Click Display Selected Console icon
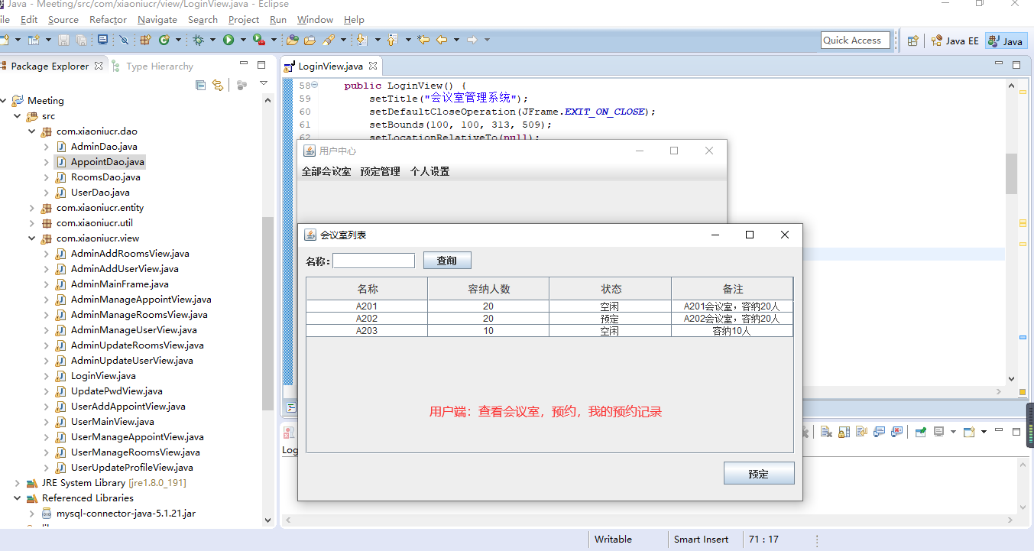 (x=939, y=432)
